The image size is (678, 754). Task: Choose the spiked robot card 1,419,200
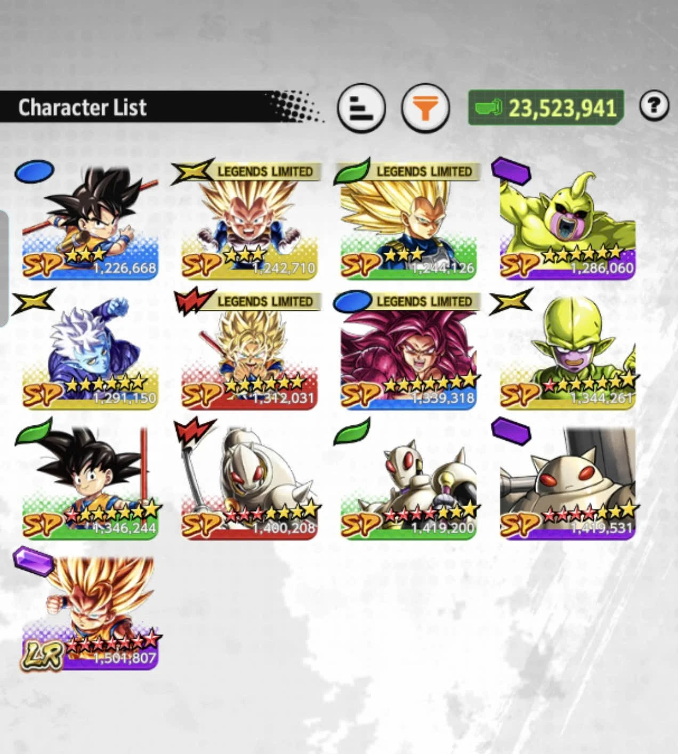[x=409, y=482]
